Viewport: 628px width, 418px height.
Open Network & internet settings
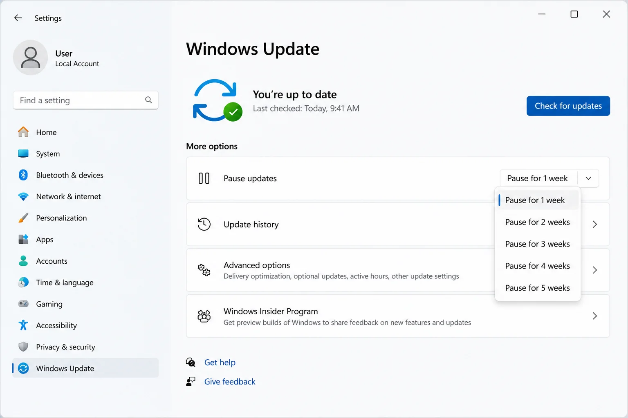tap(85, 197)
